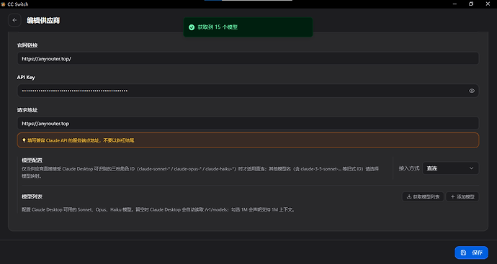Click the 模型配置 heading
This screenshot has width=497, height=264.
click(32, 160)
